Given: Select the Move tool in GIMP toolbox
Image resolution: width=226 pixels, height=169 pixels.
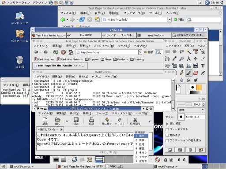Looking at the screenshot, I should (196, 59).
